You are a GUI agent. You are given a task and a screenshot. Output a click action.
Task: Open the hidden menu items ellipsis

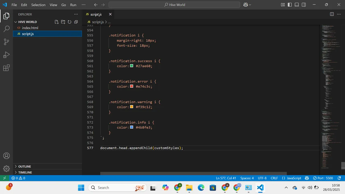coord(84,5)
